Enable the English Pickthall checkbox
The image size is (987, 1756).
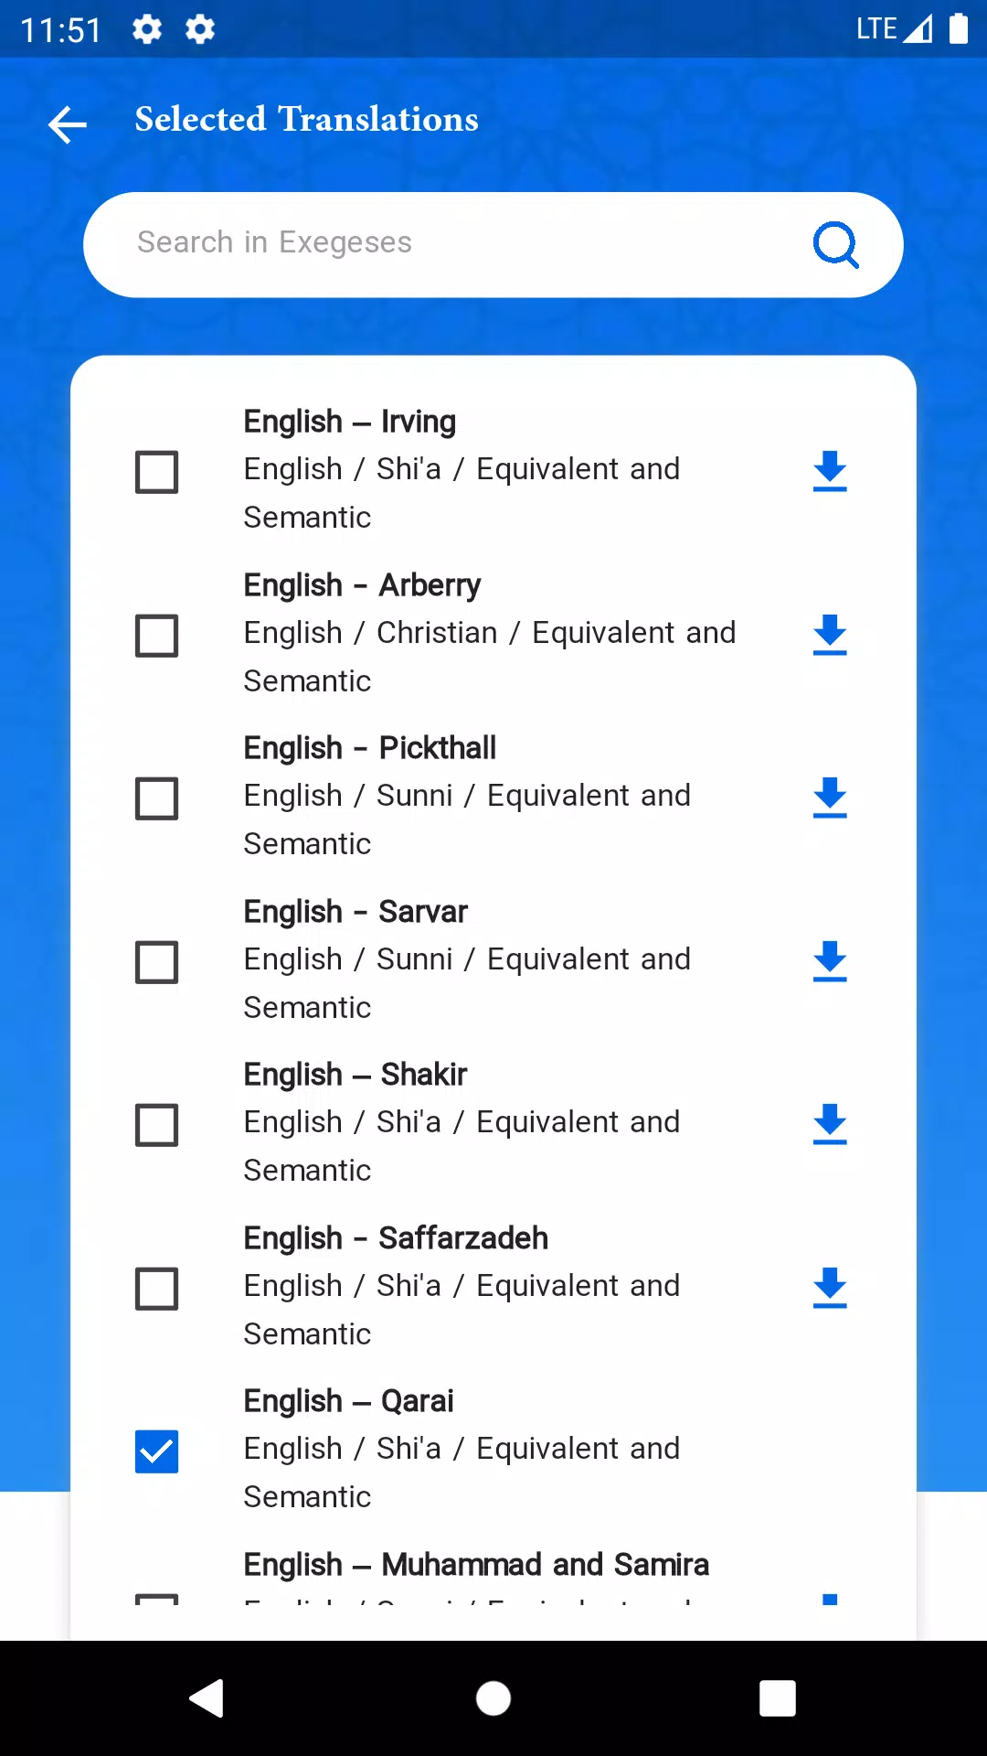point(156,798)
